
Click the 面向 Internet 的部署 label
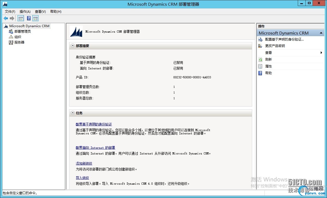pos(97,68)
